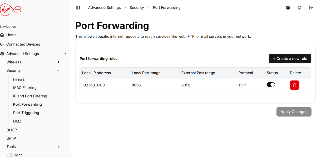
Task: Click the Advanced Settings gear icon
Action: [2, 54]
